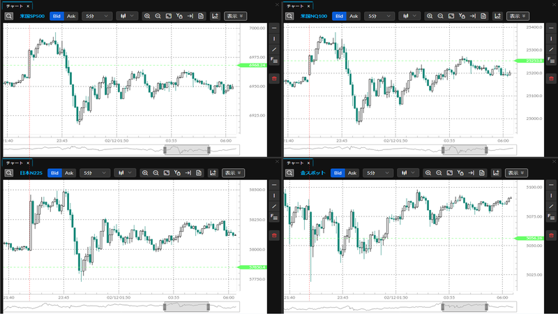Viewport: 558px width, 314px height.
Task: Open chart template icon in the 米国SP500 toolbar
Action: [x=201, y=16]
